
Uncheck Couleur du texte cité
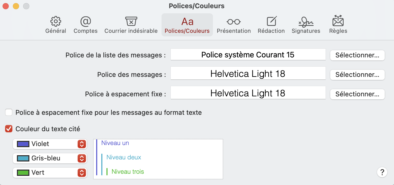(9, 129)
